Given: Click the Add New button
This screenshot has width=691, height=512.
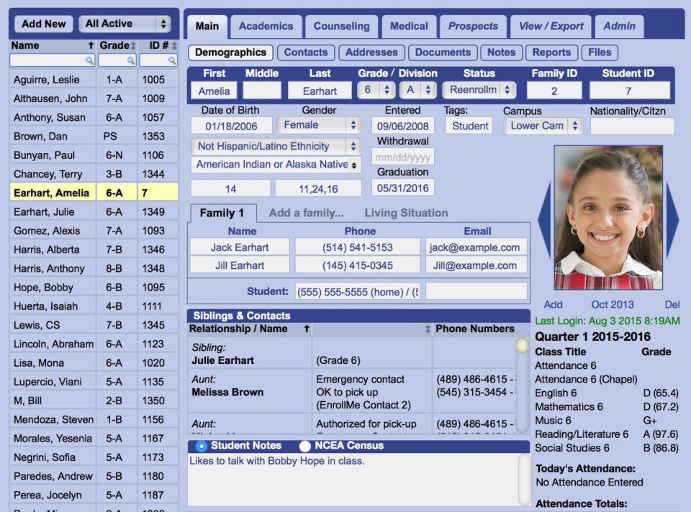Looking at the screenshot, I should [x=44, y=24].
